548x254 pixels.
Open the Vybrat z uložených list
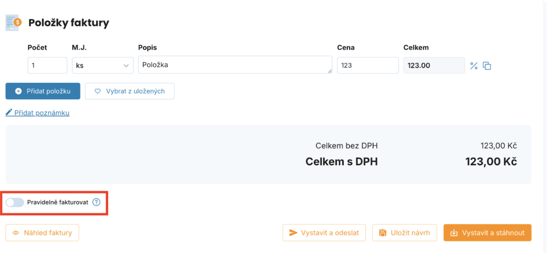(130, 91)
